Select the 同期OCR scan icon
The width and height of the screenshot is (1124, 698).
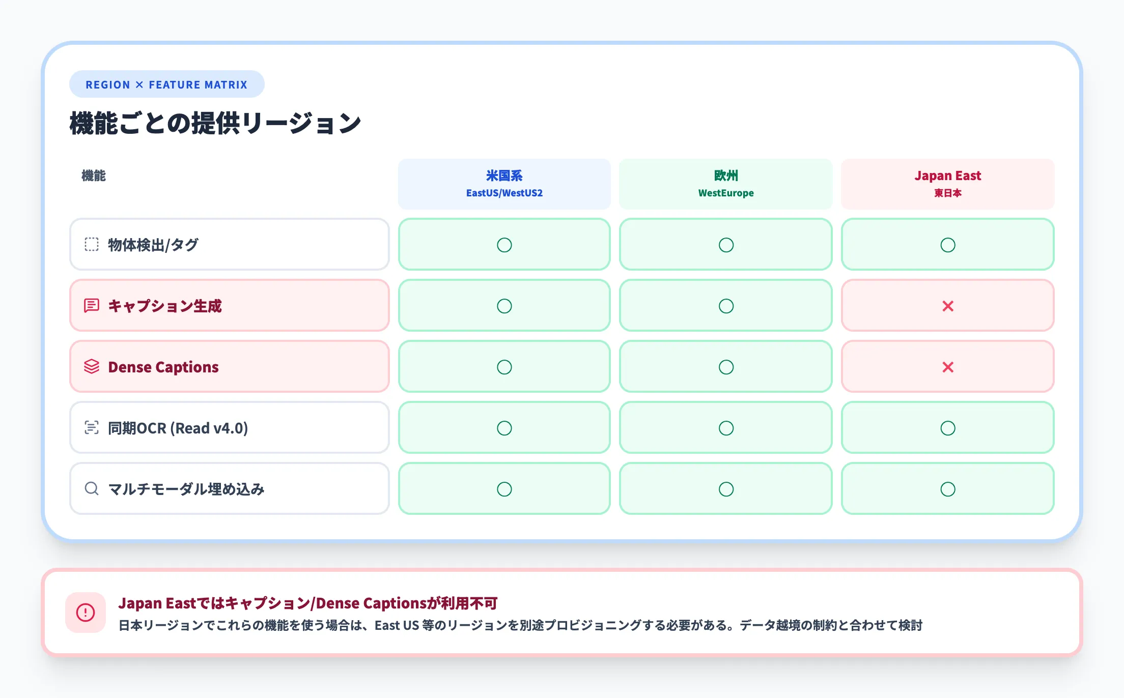pos(92,428)
